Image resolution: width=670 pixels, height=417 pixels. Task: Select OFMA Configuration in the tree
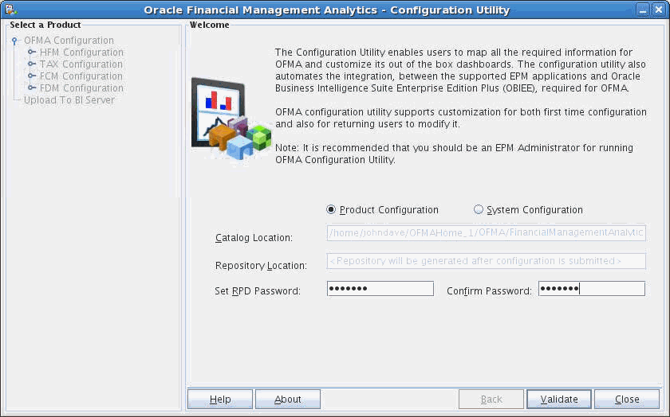click(x=69, y=40)
